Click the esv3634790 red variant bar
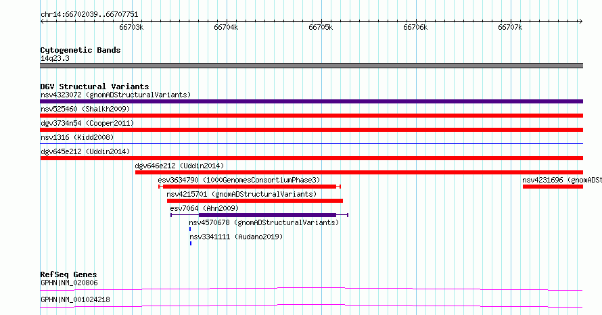 pos(250,187)
